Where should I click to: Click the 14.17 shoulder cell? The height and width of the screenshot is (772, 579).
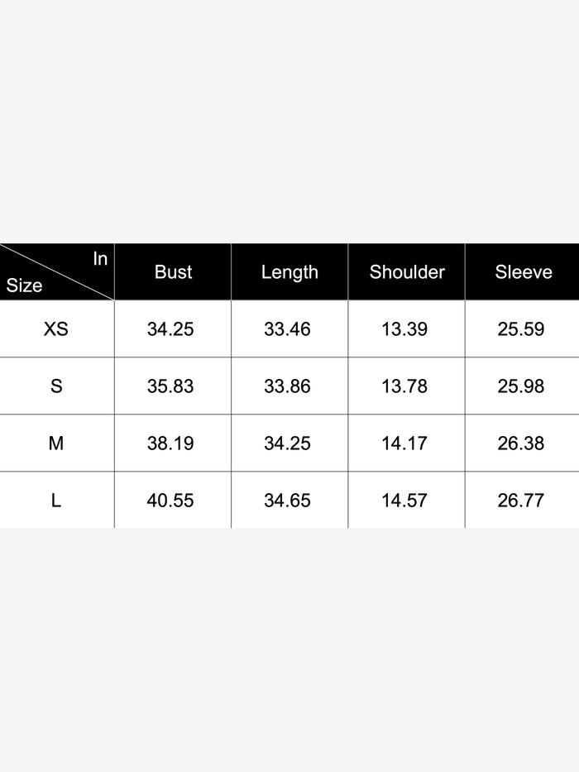(404, 444)
